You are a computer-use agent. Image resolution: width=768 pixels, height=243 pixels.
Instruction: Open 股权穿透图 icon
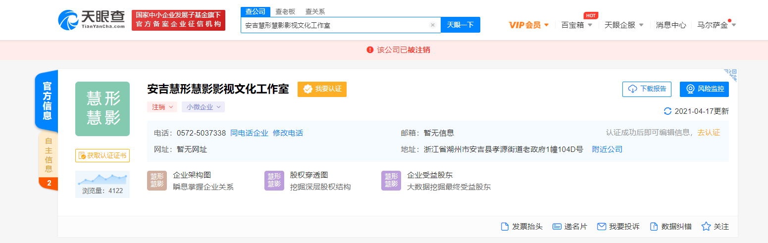pos(274,181)
